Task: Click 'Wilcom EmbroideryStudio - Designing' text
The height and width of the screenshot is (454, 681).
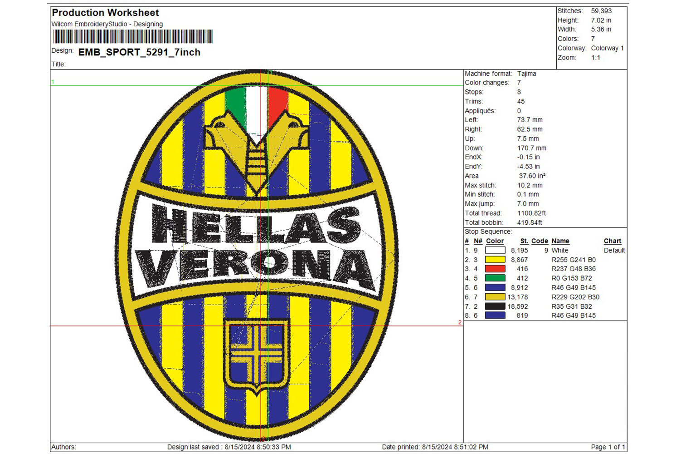Action: 107,24
